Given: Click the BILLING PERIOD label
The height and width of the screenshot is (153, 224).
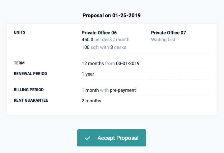Looking at the screenshot, I should [x=29, y=90].
